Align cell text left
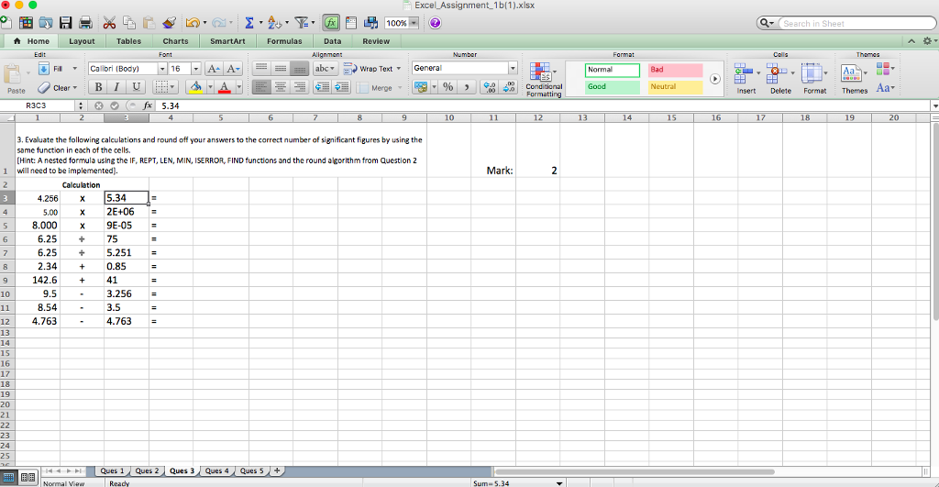The image size is (939, 487). point(261,87)
